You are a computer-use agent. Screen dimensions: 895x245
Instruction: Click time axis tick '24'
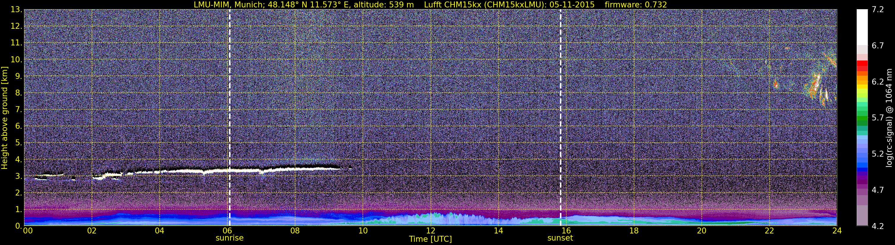837,231
